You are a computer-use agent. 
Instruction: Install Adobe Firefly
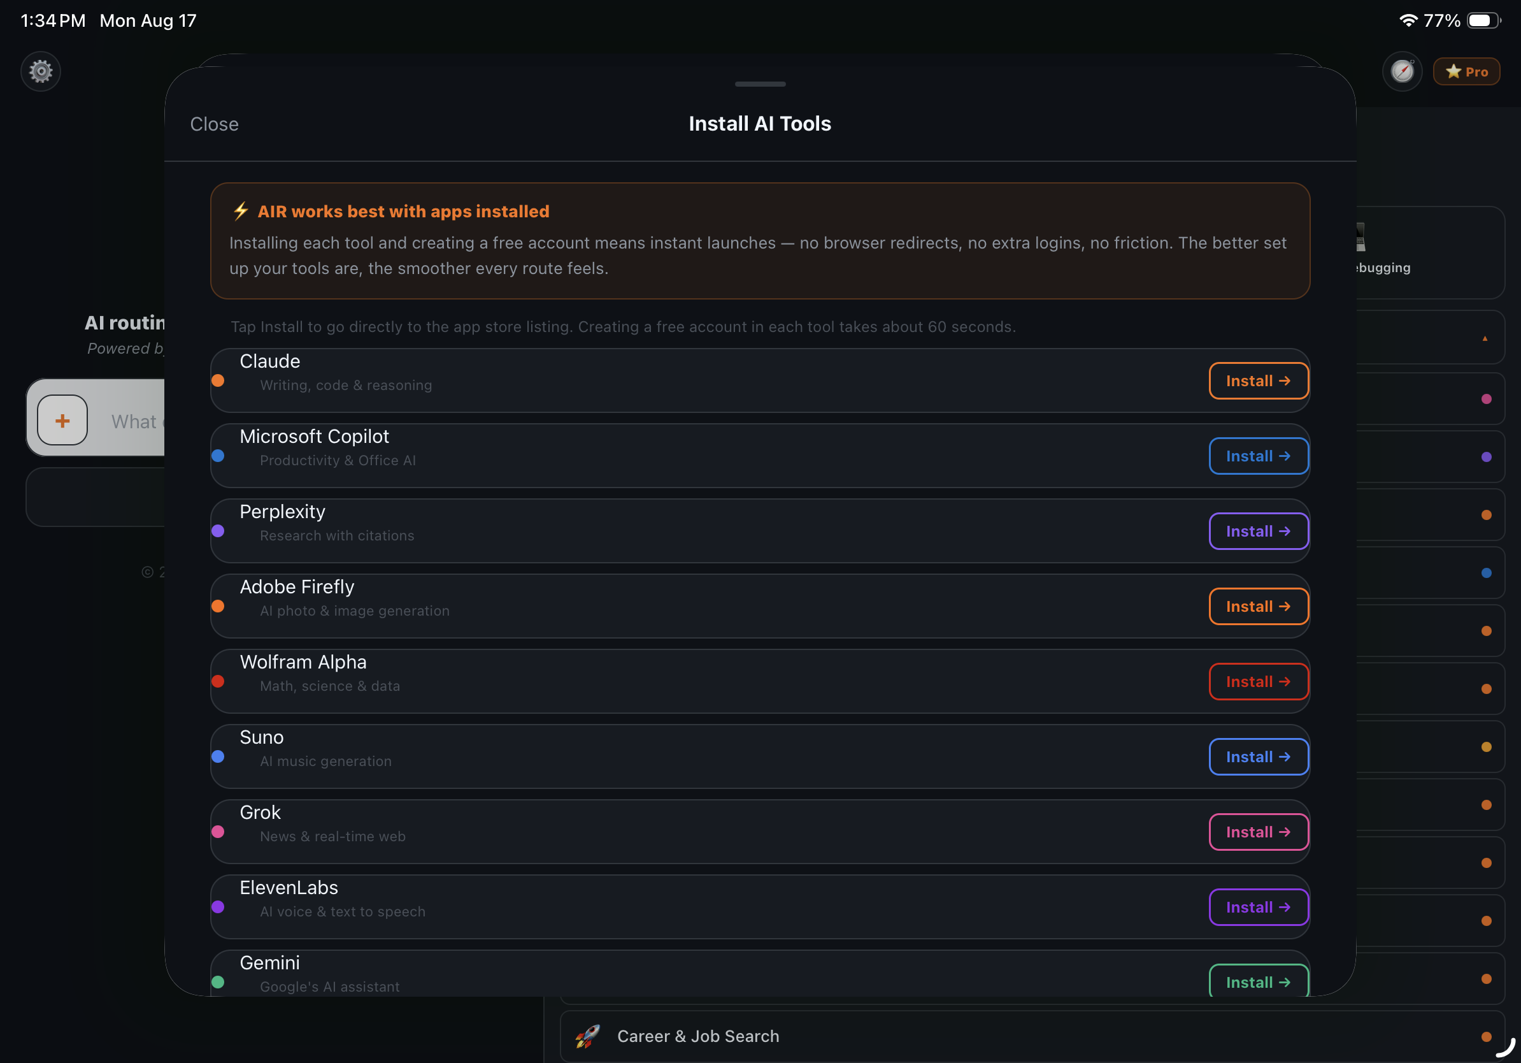click(x=1258, y=607)
